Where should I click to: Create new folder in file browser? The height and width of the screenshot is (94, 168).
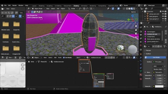[16, 13]
